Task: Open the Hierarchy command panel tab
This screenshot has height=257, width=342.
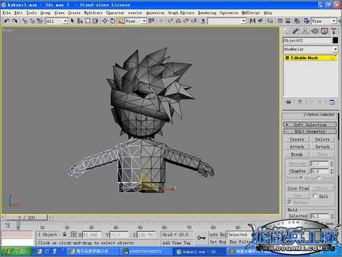Action: click(305, 31)
